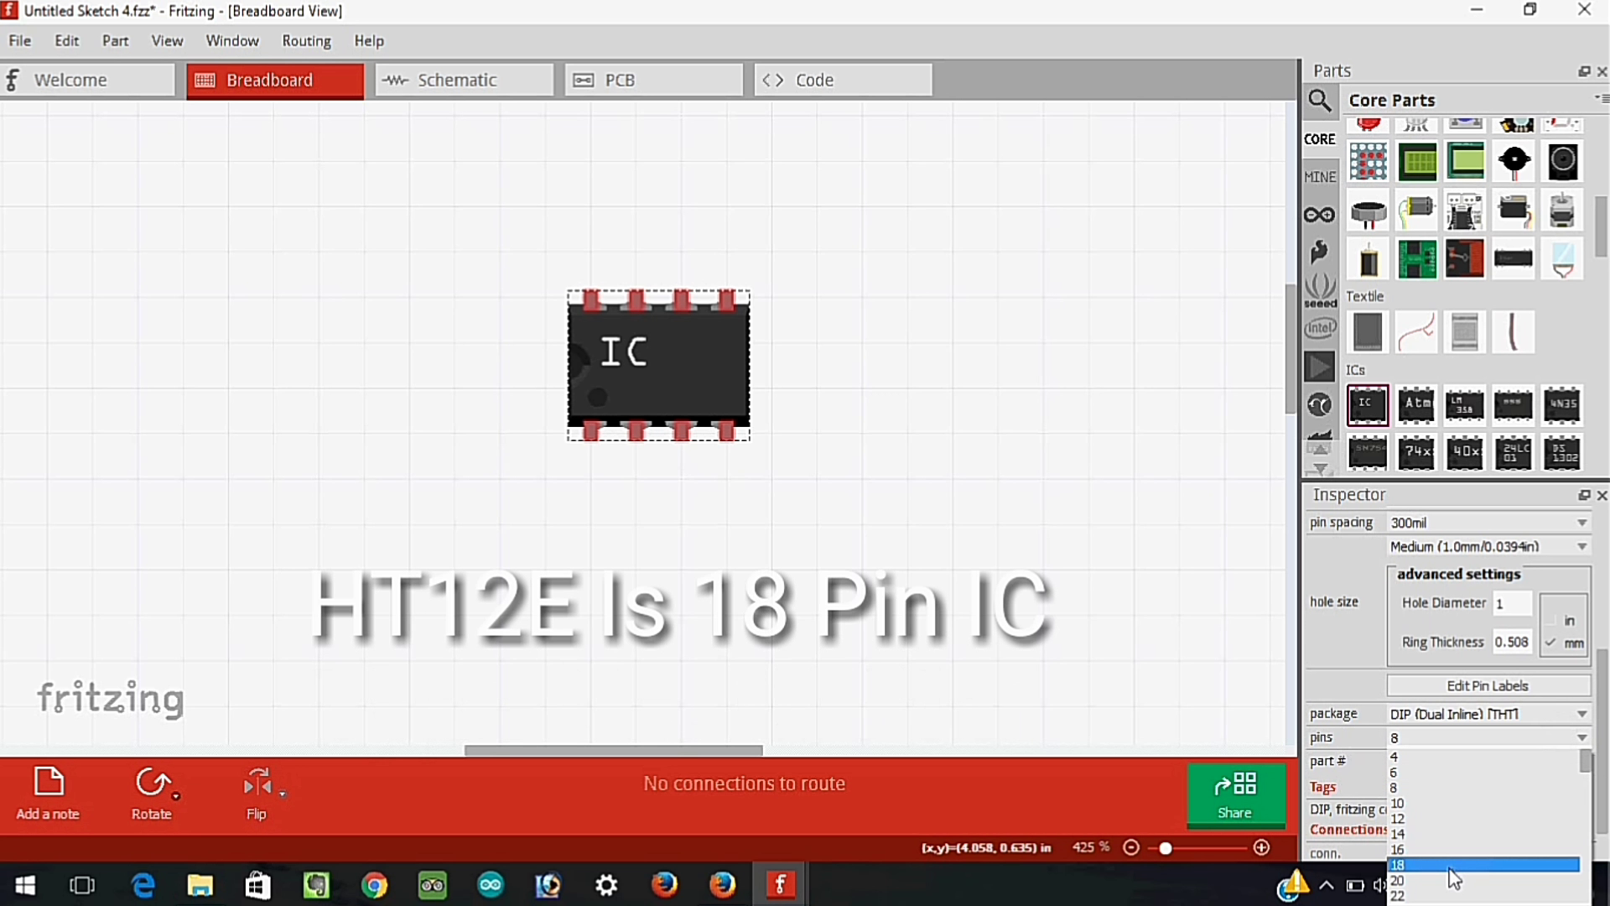Open the parts search magnifier bin
1610x906 pixels.
point(1320,101)
